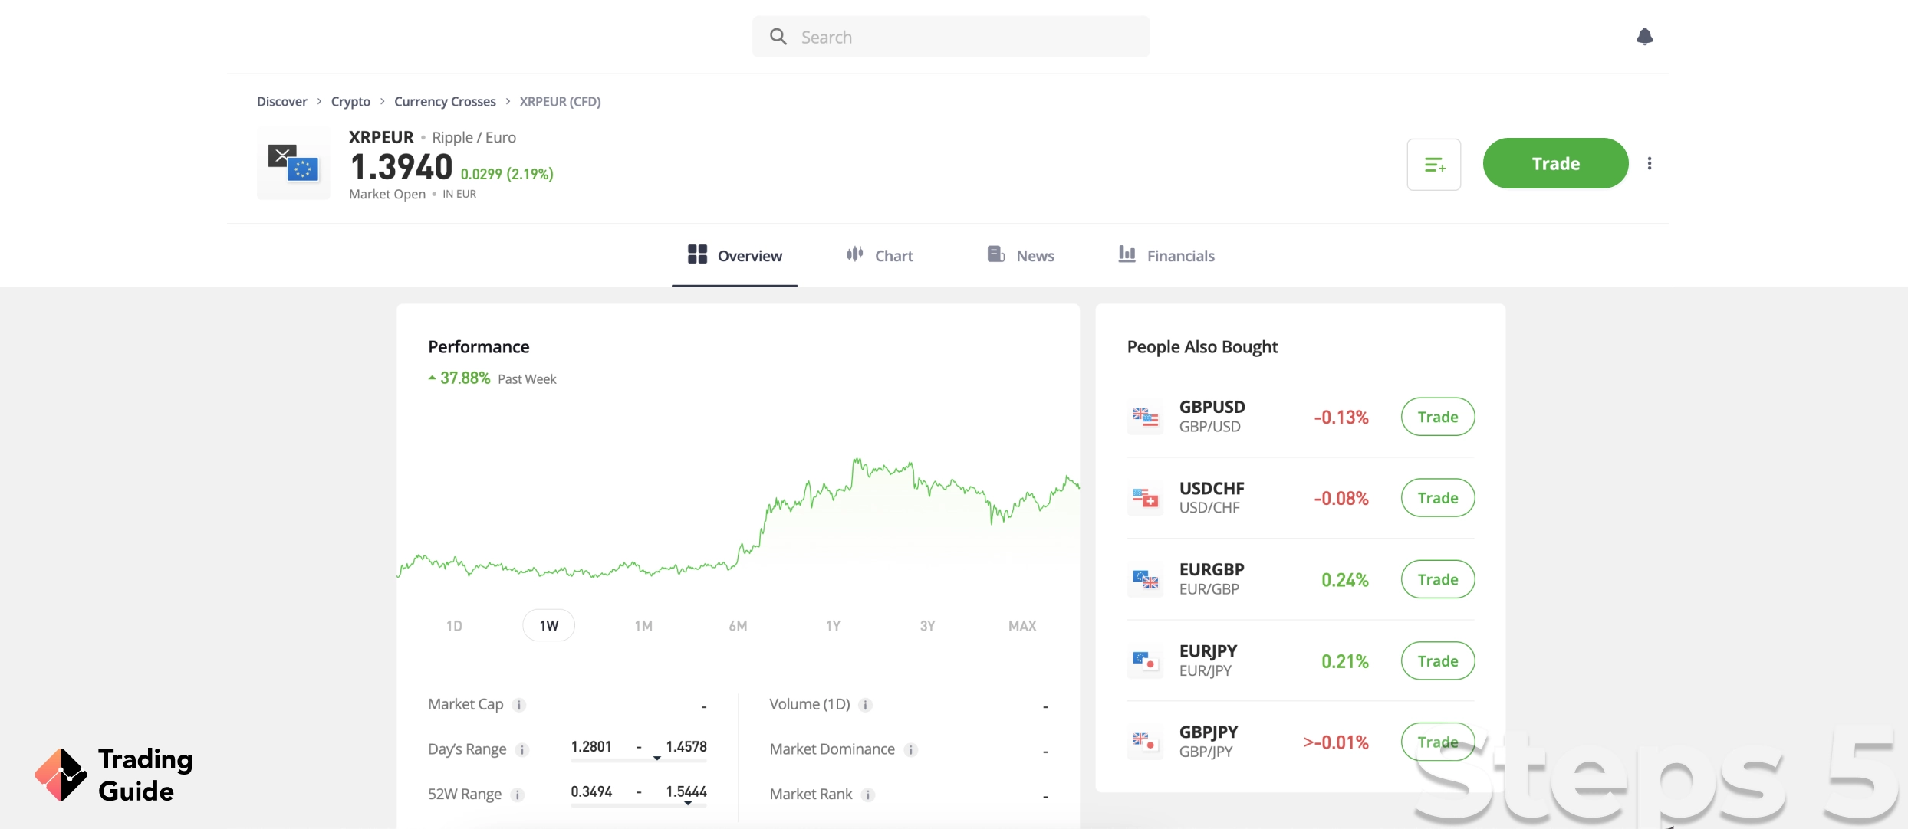1908x829 pixels.
Task: Open USDCHF instrument name
Action: tap(1212, 488)
